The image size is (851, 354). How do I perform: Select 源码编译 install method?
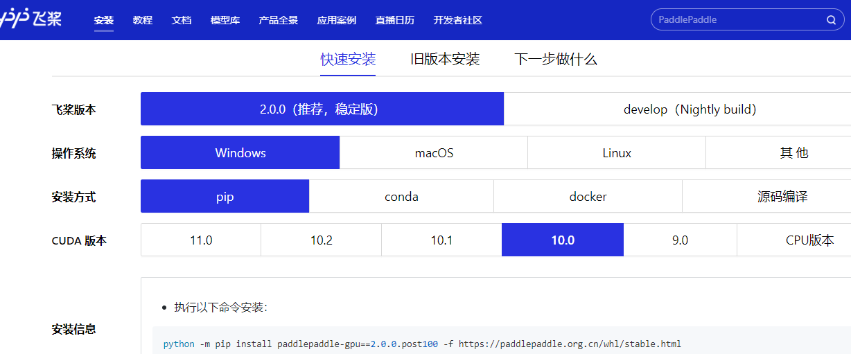(x=767, y=196)
